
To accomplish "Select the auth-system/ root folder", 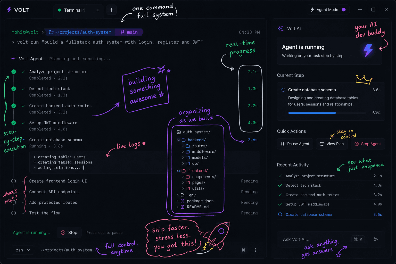I will tap(194, 132).
